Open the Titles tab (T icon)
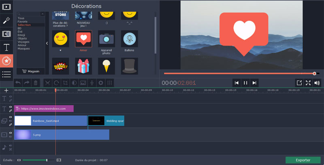This screenshot has width=324, height=165. [x=6, y=47]
